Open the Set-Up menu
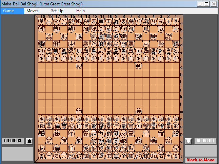 pos(57,11)
